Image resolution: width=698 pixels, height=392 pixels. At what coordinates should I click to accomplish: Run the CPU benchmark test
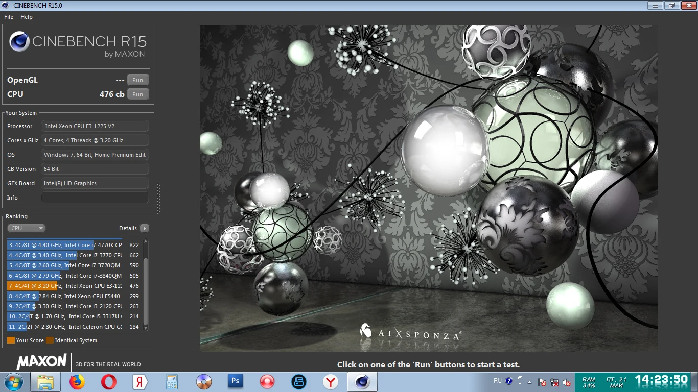point(138,94)
